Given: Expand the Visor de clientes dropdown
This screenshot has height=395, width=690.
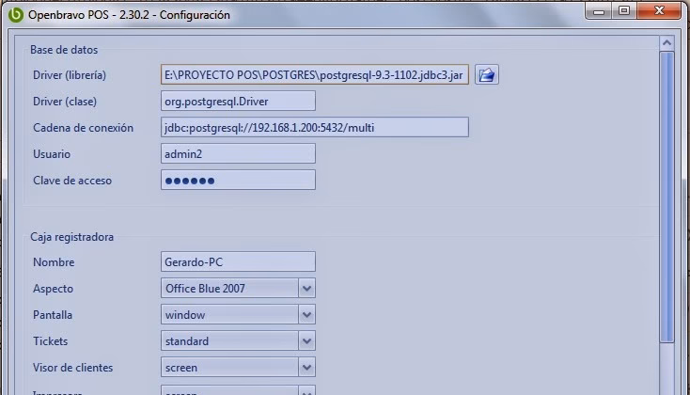Looking at the screenshot, I should (x=238, y=368).
